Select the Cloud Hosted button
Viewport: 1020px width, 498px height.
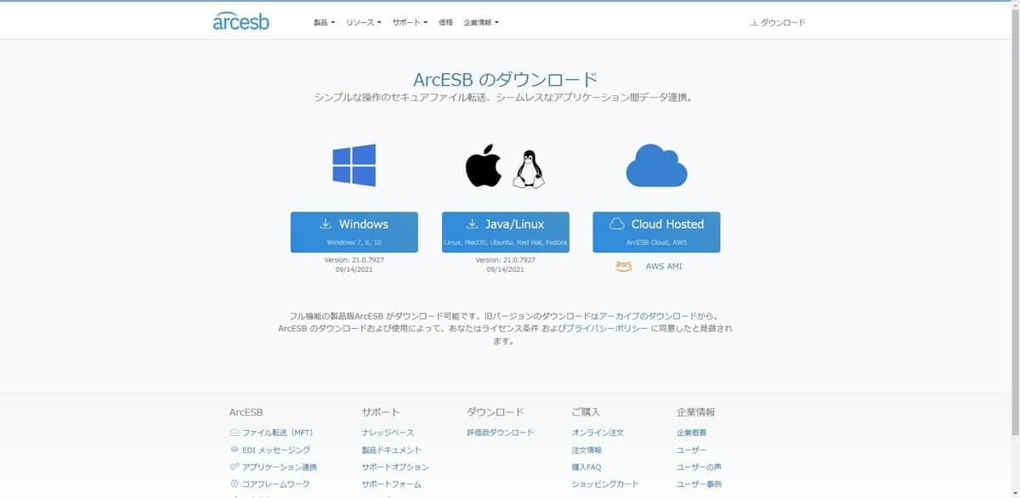[x=656, y=232]
